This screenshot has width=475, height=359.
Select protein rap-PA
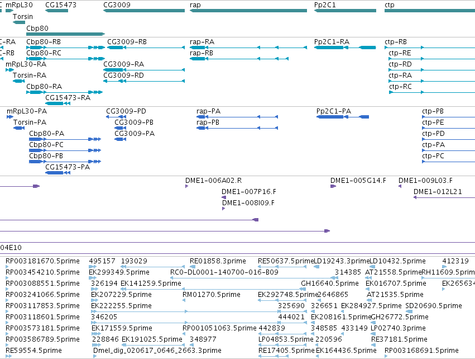point(237,117)
